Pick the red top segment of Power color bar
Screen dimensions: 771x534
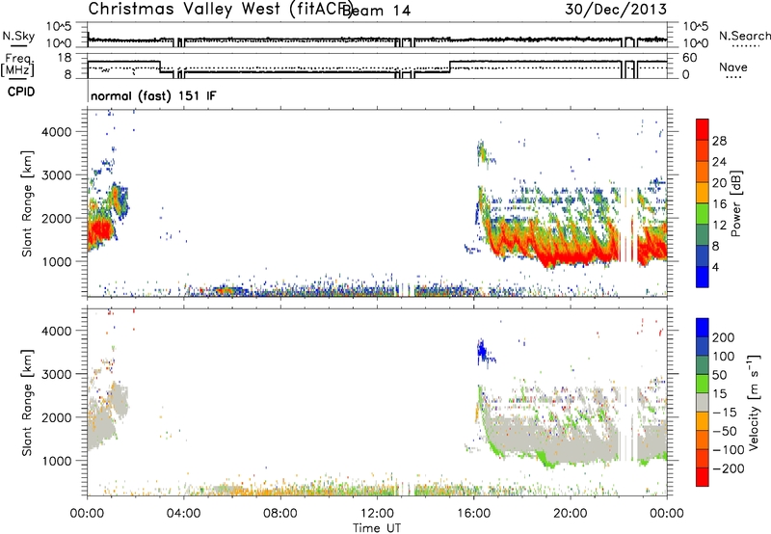[703, 129]
